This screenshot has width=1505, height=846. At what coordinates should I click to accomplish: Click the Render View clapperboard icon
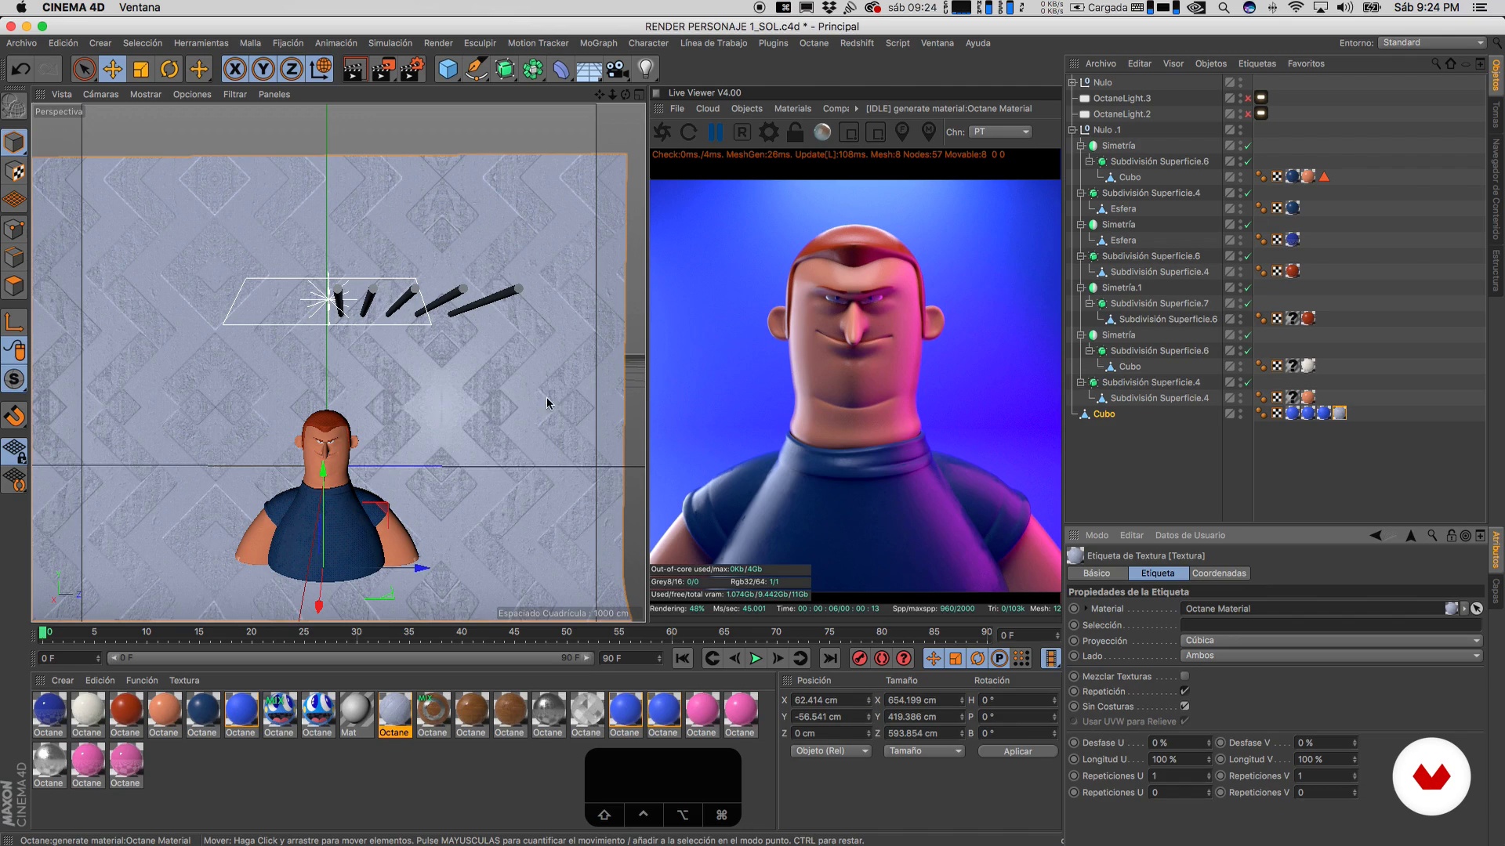(x=354, y=70)
